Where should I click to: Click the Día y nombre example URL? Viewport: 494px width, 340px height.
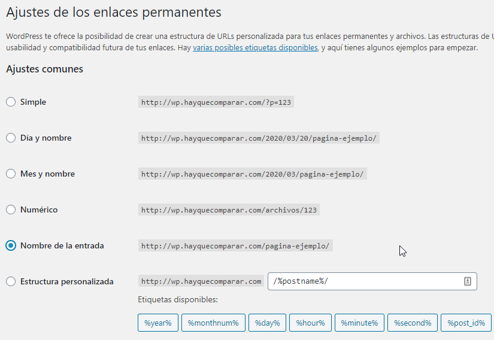click(x=259, y=138)
